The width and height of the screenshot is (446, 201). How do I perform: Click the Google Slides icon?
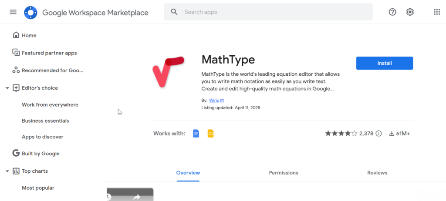tap(210, 134)
